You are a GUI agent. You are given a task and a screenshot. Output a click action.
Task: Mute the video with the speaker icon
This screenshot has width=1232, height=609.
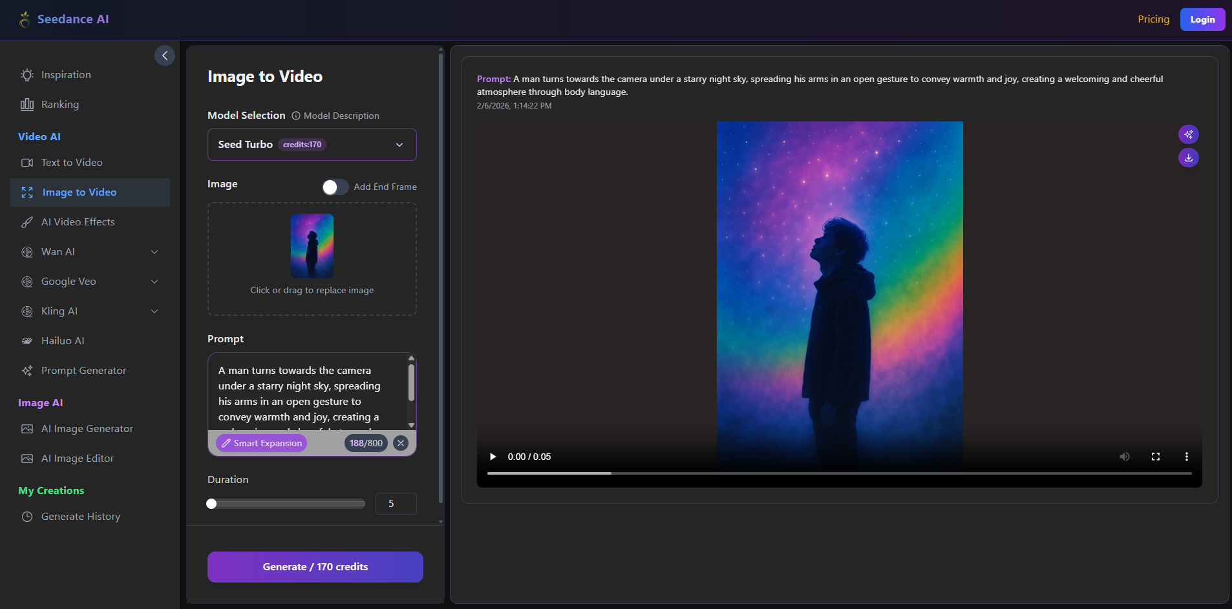(x=1125, y=457)
